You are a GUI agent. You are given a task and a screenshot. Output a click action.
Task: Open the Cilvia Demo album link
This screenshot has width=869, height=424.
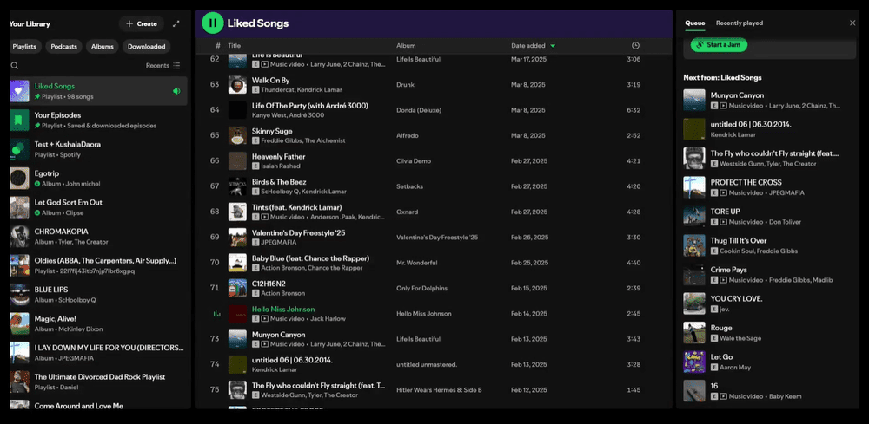click(414, 161)
